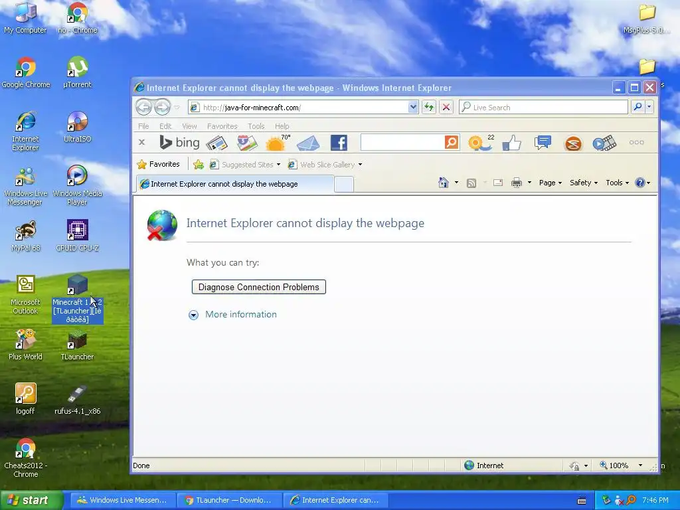Open the video film icon on Bing toolbar

(604, 143)
